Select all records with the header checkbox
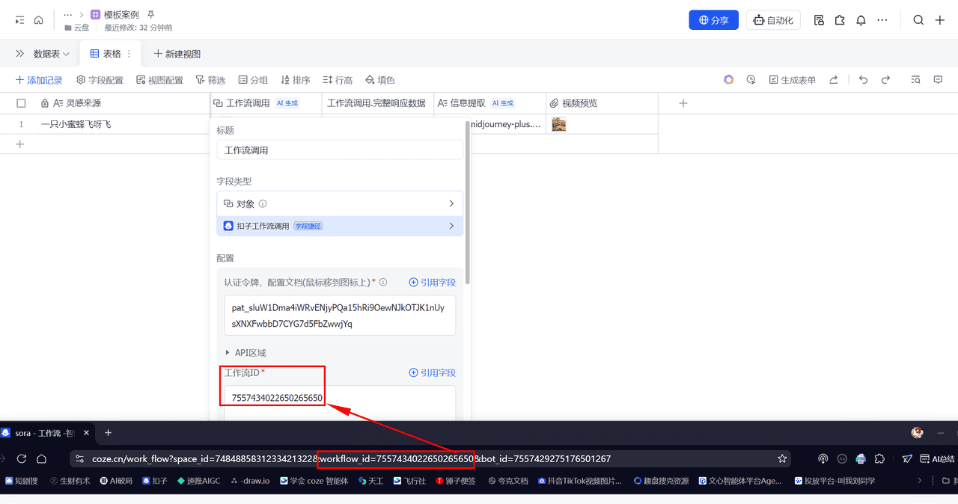958x504 pixels. 21,102
